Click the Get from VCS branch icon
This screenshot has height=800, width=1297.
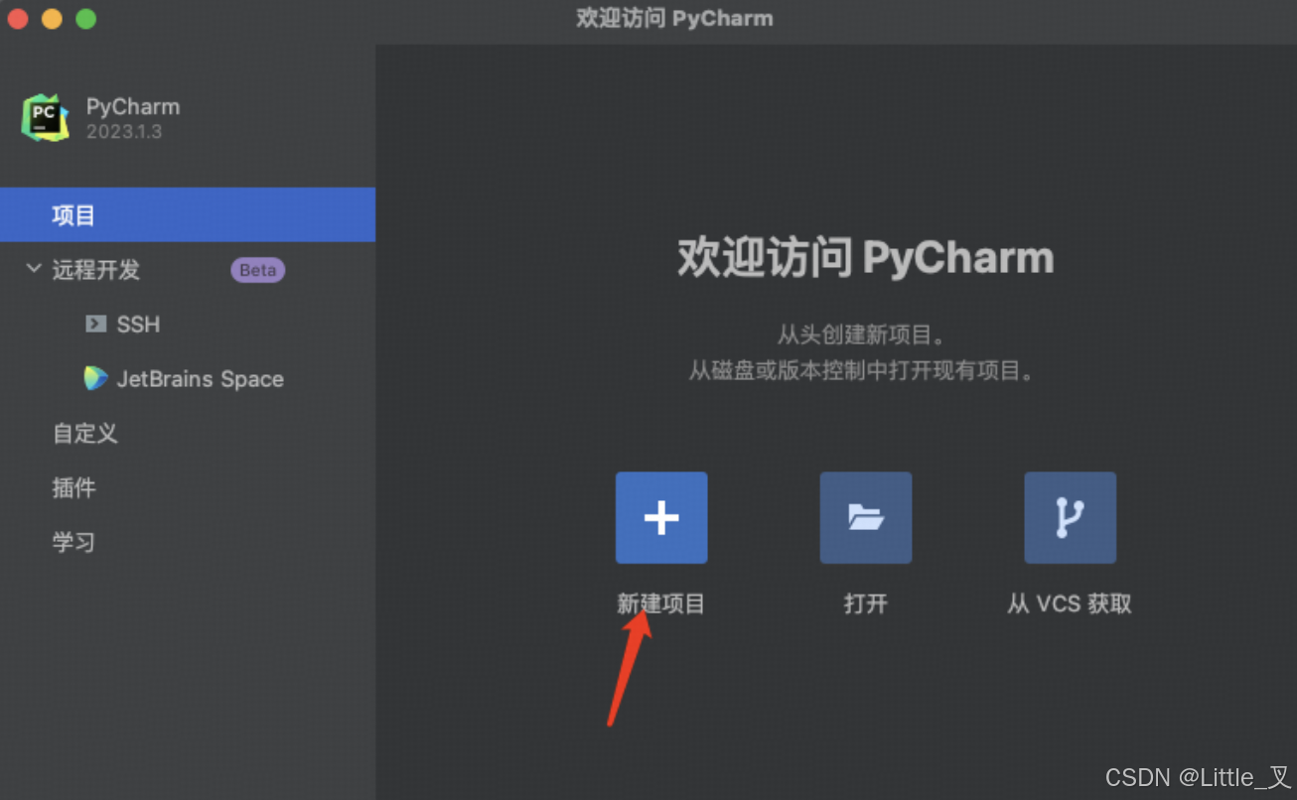1071,517
